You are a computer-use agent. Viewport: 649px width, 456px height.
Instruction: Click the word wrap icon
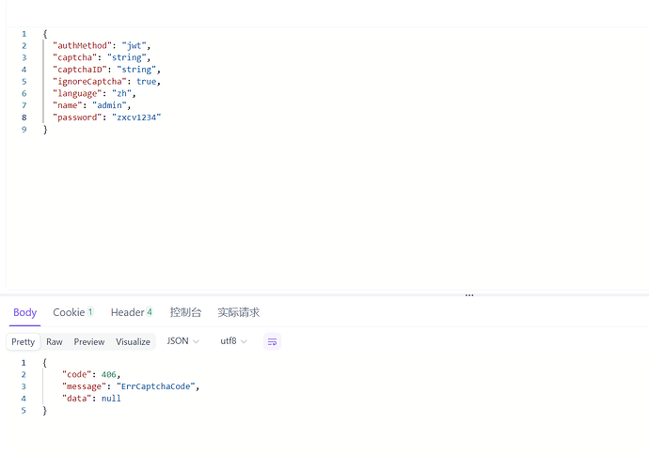click(272, 341)
